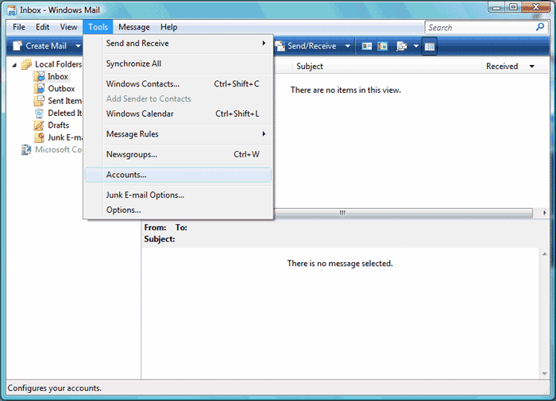
Task: Click the Find toolbar icon
Action: tap(401, 46)
